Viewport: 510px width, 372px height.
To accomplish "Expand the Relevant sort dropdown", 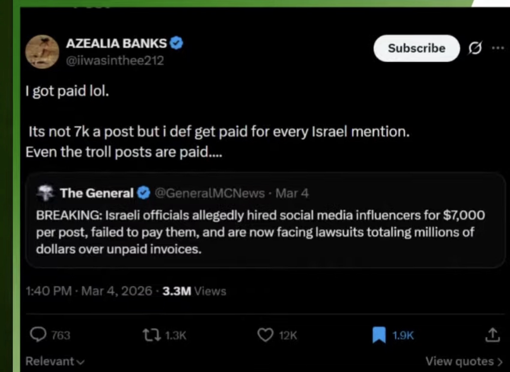I will coord(55,361).
